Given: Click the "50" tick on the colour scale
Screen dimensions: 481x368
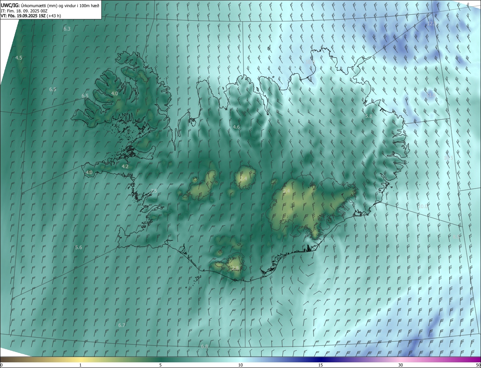Looking at the screenshot, I should (x=478, y=365).
